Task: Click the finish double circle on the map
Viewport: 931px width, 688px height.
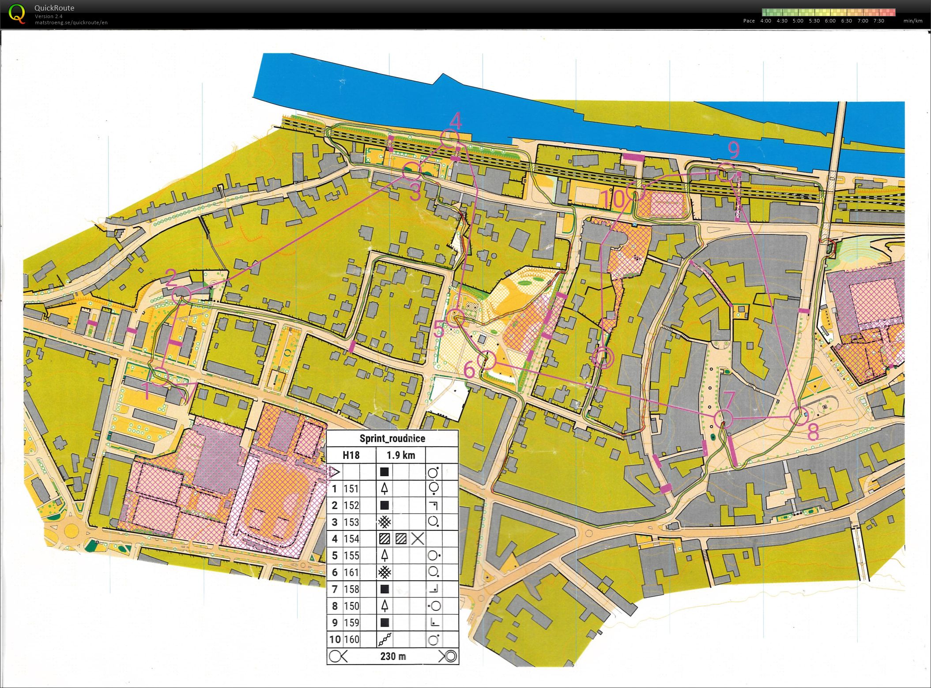Action: click(x=603, y=357)
